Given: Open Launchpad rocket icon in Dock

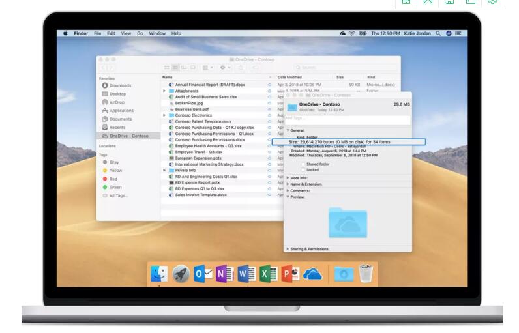Looking at the screenshot, I should (x=181, y=274).
